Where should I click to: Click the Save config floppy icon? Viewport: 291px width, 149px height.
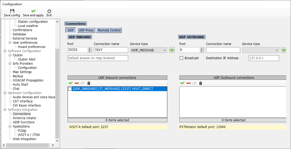pyautogui.click(x=12, y=11)
